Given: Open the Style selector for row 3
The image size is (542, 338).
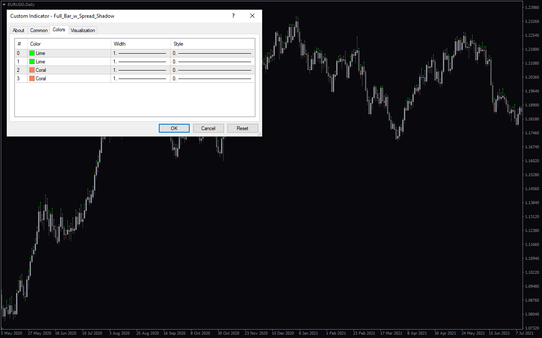Looking at the screenshot, I should 213,79.
